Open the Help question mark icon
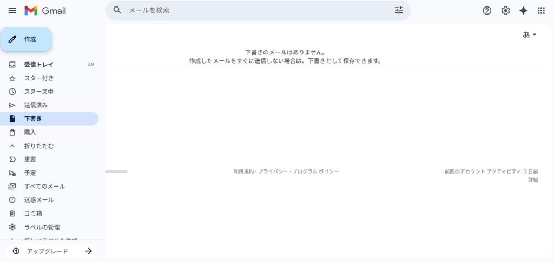Viewport: 554px width, 262px height. pyautogui.click(x=487, y=11)
